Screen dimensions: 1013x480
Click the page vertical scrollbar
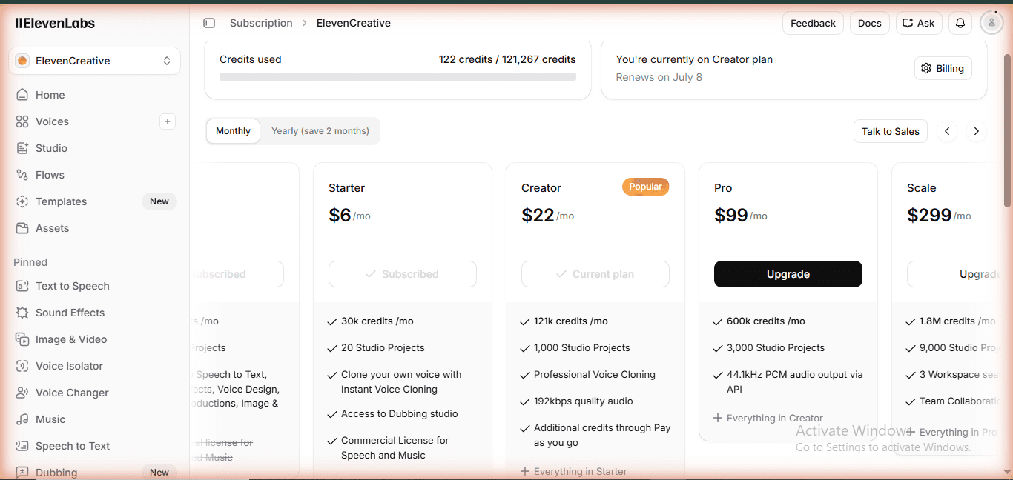[x=1007, y=132]
